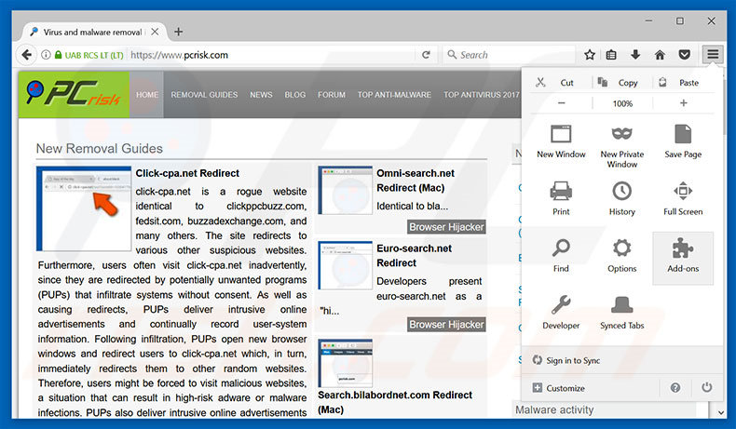Open Click-cpa.net Redirect article
This screenshot has height=429, width=736.
point(187,173)
